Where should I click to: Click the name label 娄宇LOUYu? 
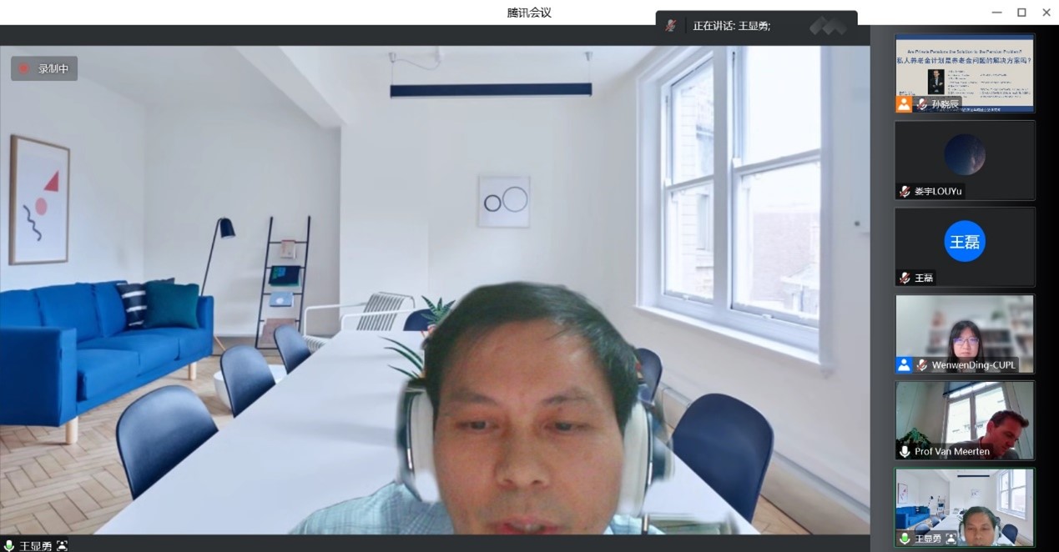(939, 191)
